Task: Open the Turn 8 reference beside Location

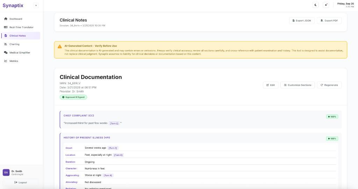Action: pyautogui.click(x=119, y=155)
